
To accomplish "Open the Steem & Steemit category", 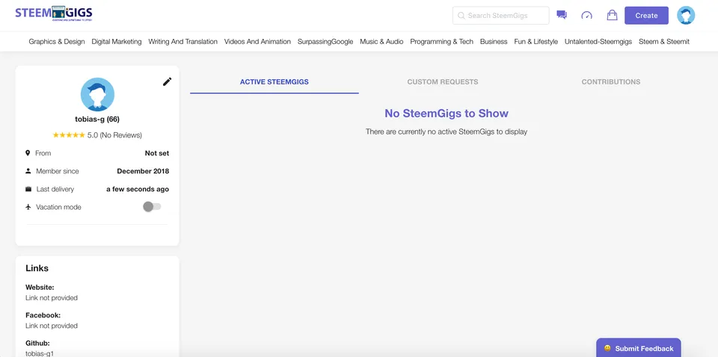I will point(664,42).
